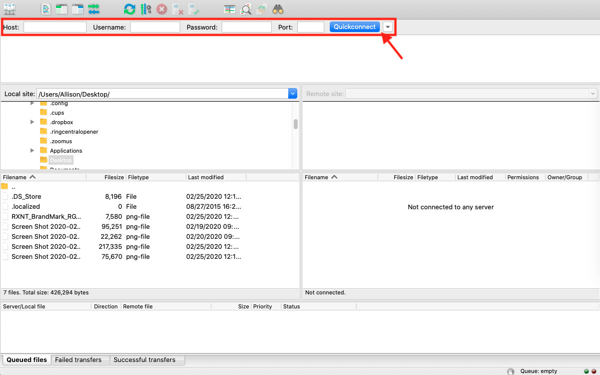
Task: Expand the .dropbox folder in tree
Action: 33,122
